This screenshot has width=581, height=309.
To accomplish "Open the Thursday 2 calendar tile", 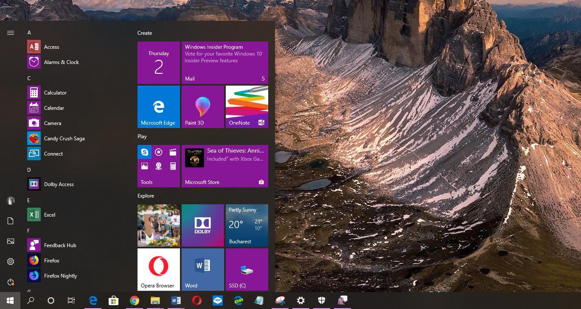I will 159,63.
